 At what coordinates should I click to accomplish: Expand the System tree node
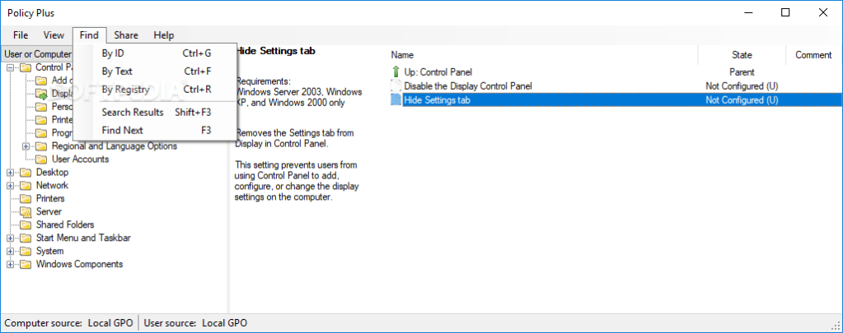pyautogui.click(x=11, y=252)
